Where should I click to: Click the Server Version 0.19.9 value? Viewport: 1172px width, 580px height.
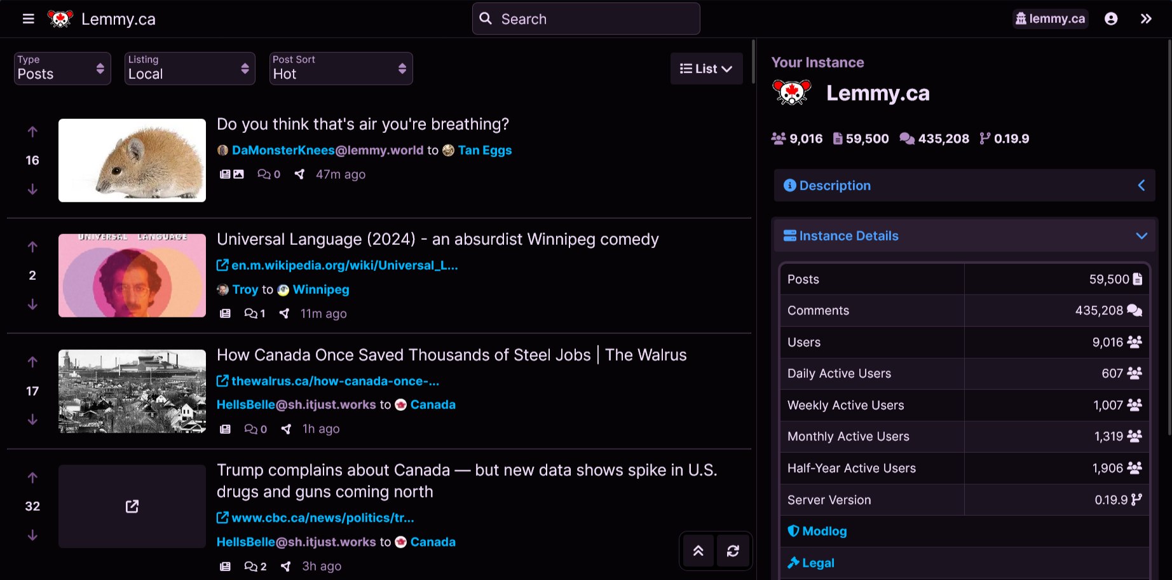(x=1111, y=500)
